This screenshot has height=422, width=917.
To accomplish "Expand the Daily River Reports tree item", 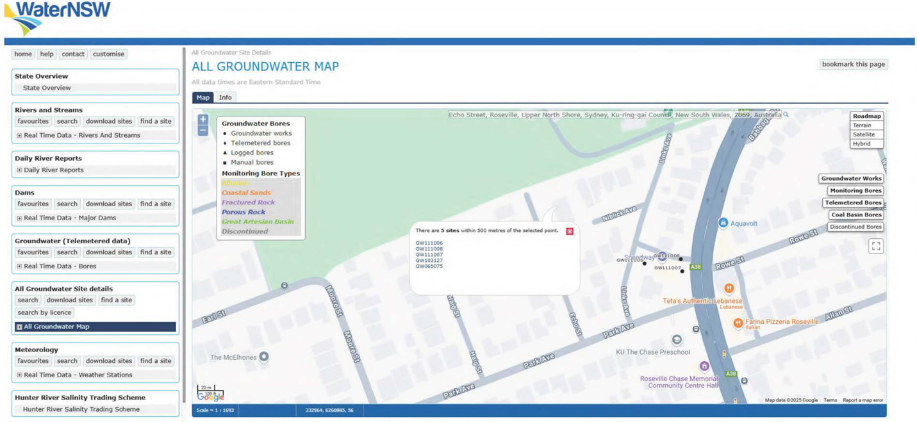I will (x=20, y=170).
